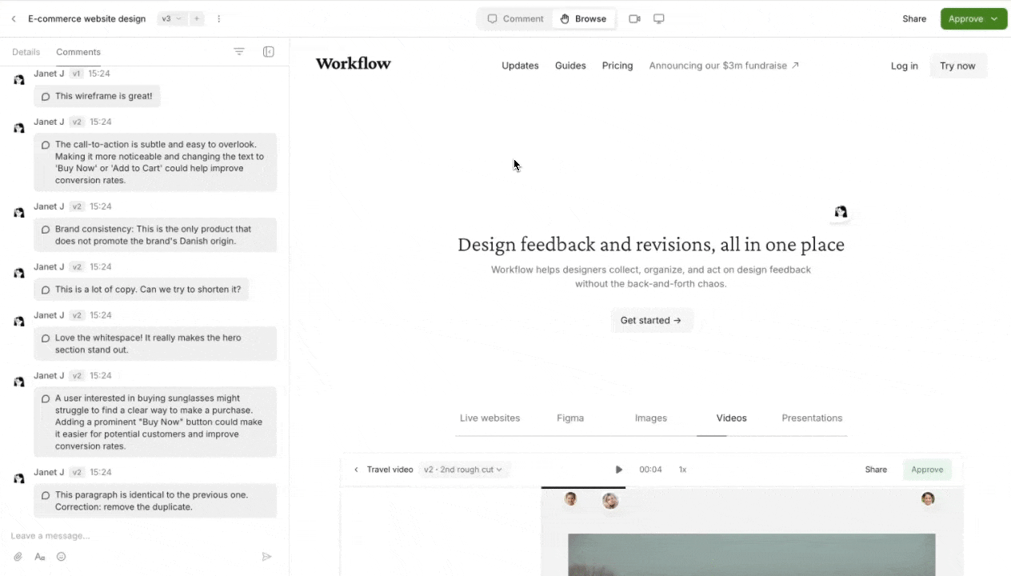Switch to Comment mode
1011x576 pixels.
point(516,18)
